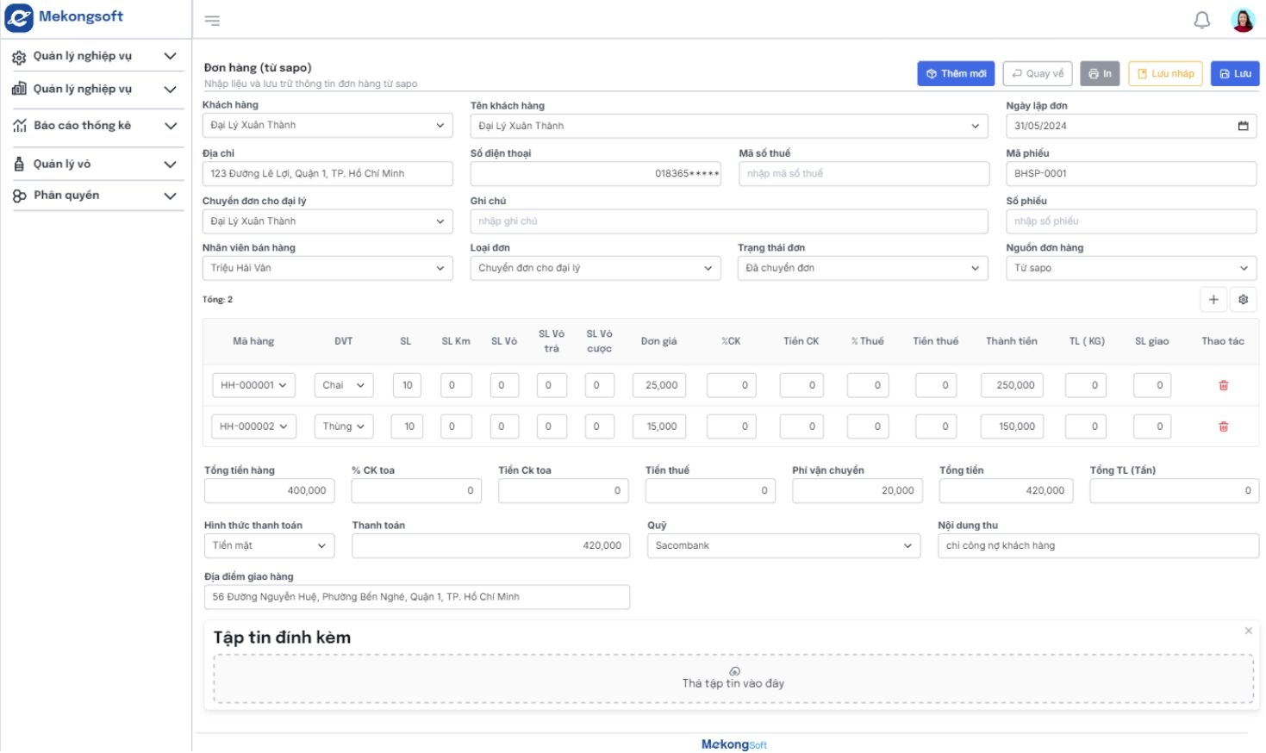Delete the HH-000001 row using trash icon
This screenshot has width=1266, height=753.
1223,385
